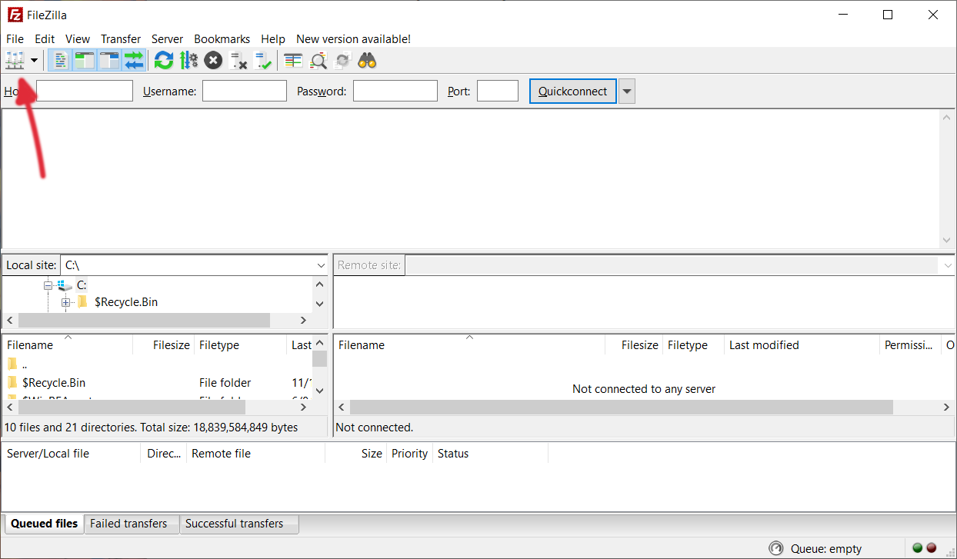Click local file list scroll down arrow
This screenshot has width=957, height=559.
[x=320, y=390]
